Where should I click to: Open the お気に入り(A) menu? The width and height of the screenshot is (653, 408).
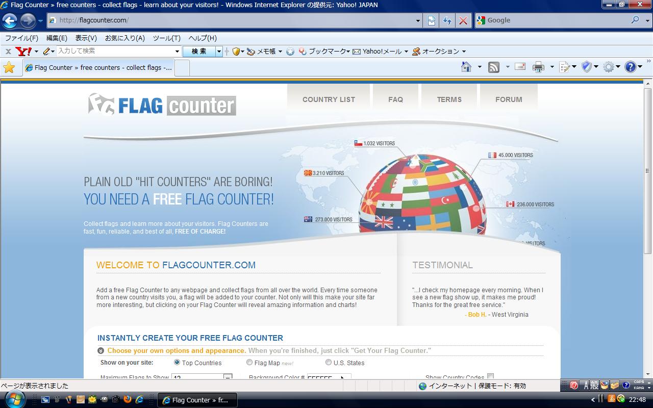point(125,38)
